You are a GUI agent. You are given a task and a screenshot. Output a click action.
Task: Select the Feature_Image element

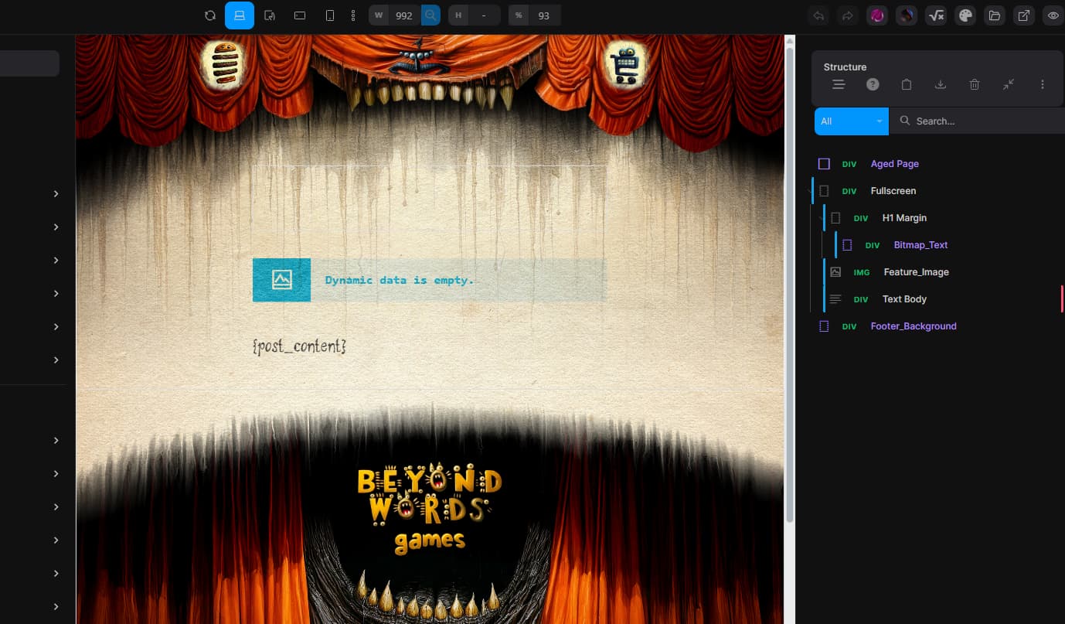click(916, 272)
